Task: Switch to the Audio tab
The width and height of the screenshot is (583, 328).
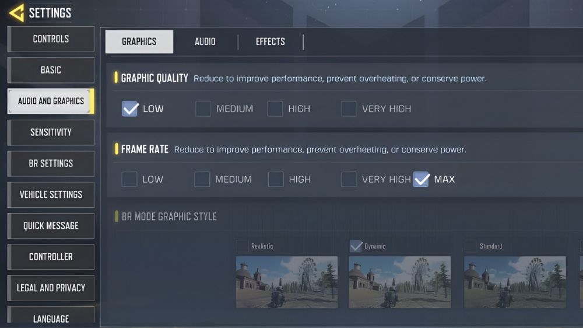Action: click(205, 41)
